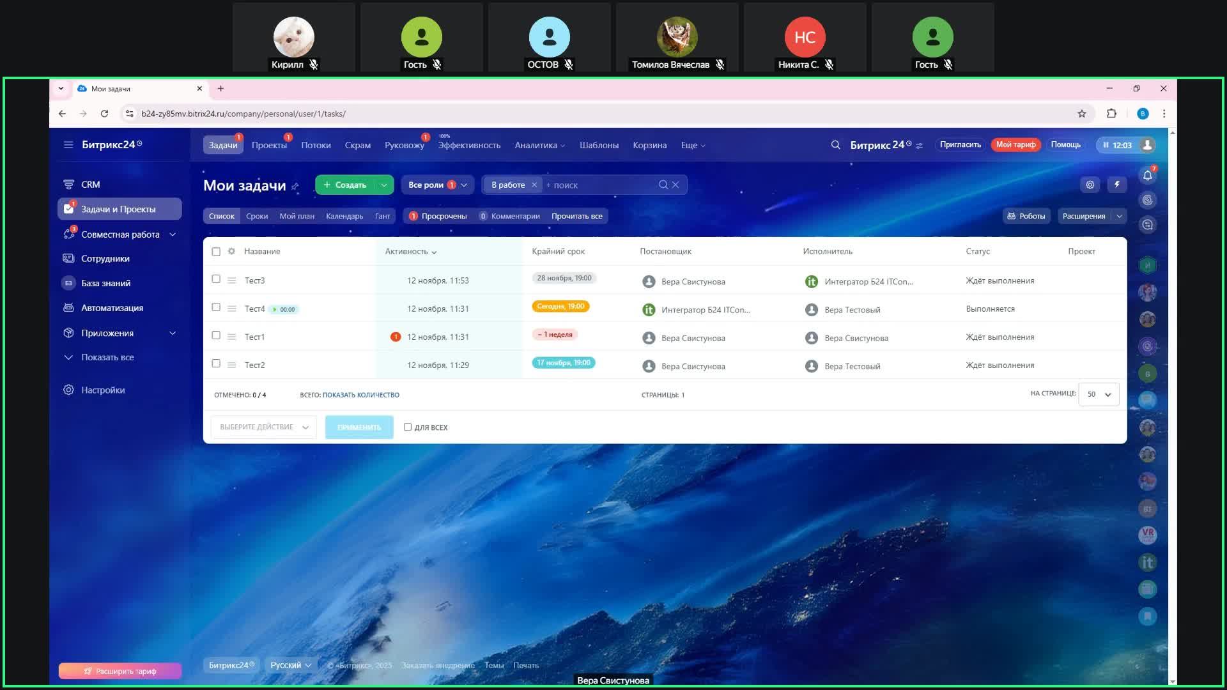Image resolution: width=1227 pixels, height=690 pixels.
Task: Click the hamburger menu beside Битрикс24 logo
Action: [68, 144]
